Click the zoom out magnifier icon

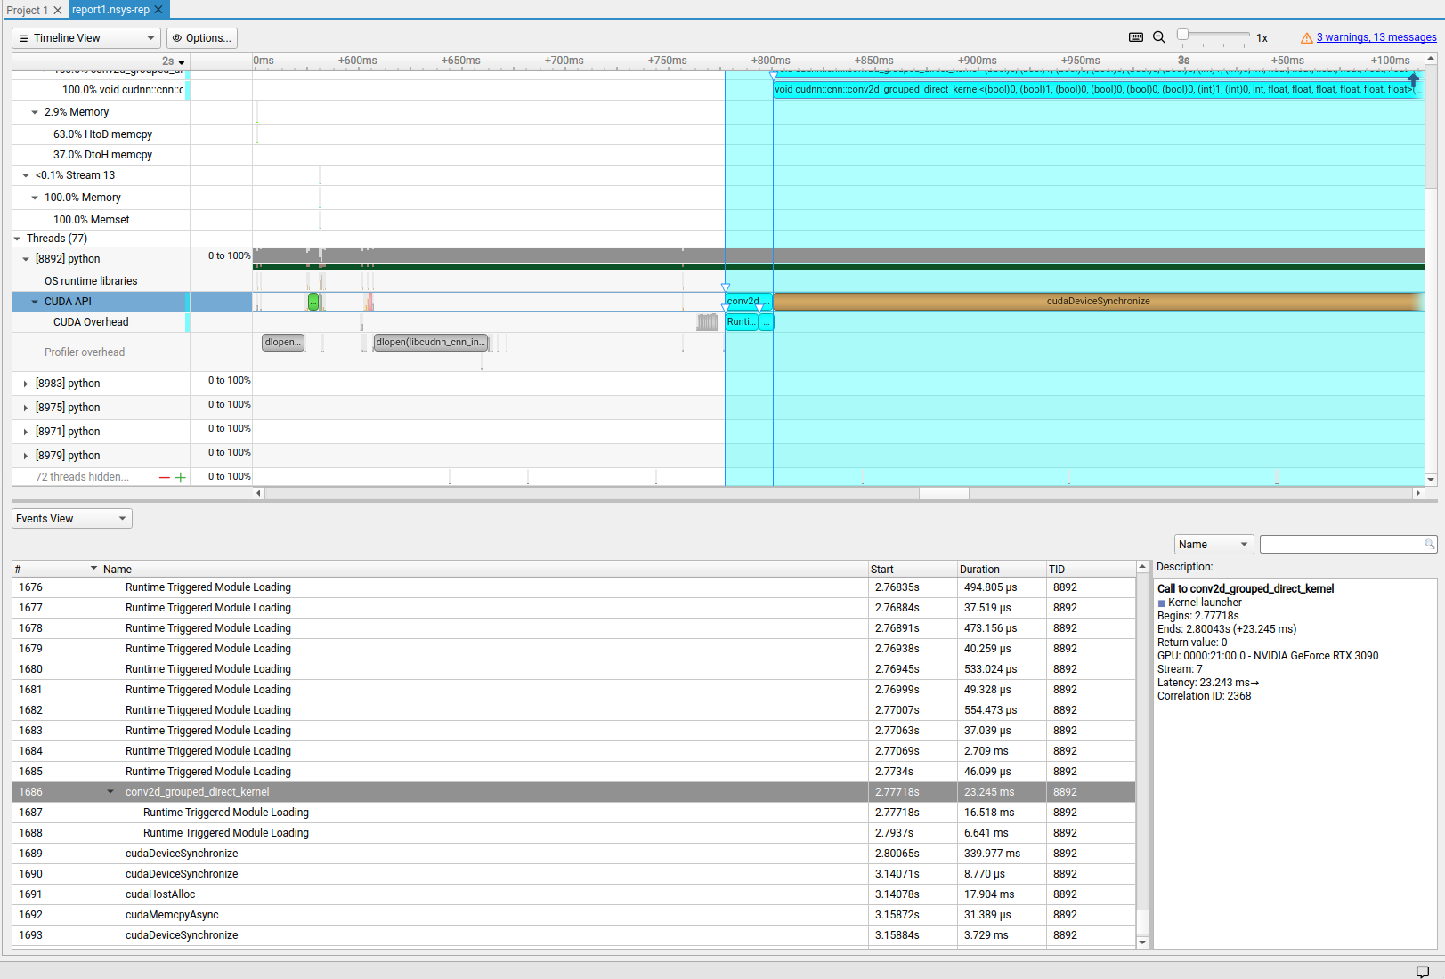point(1159,37)
